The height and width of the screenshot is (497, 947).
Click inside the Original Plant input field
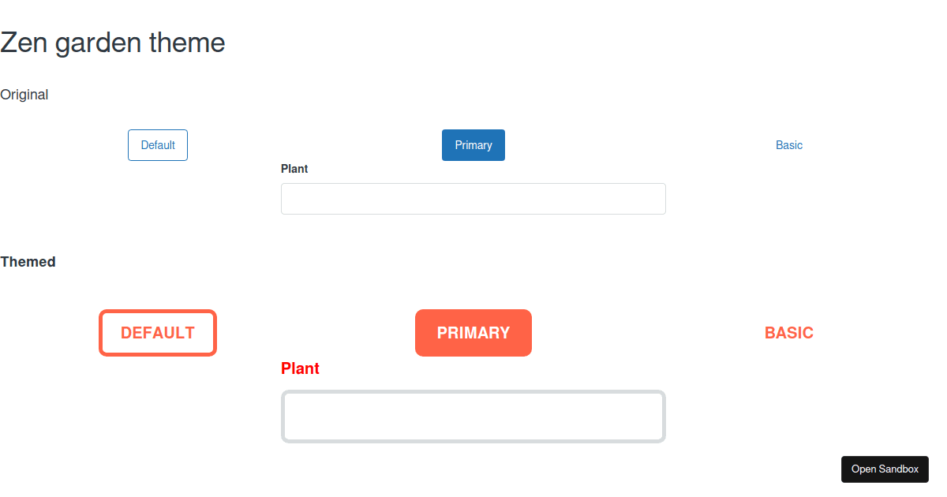pyautogui.click(x=473, y=198)
